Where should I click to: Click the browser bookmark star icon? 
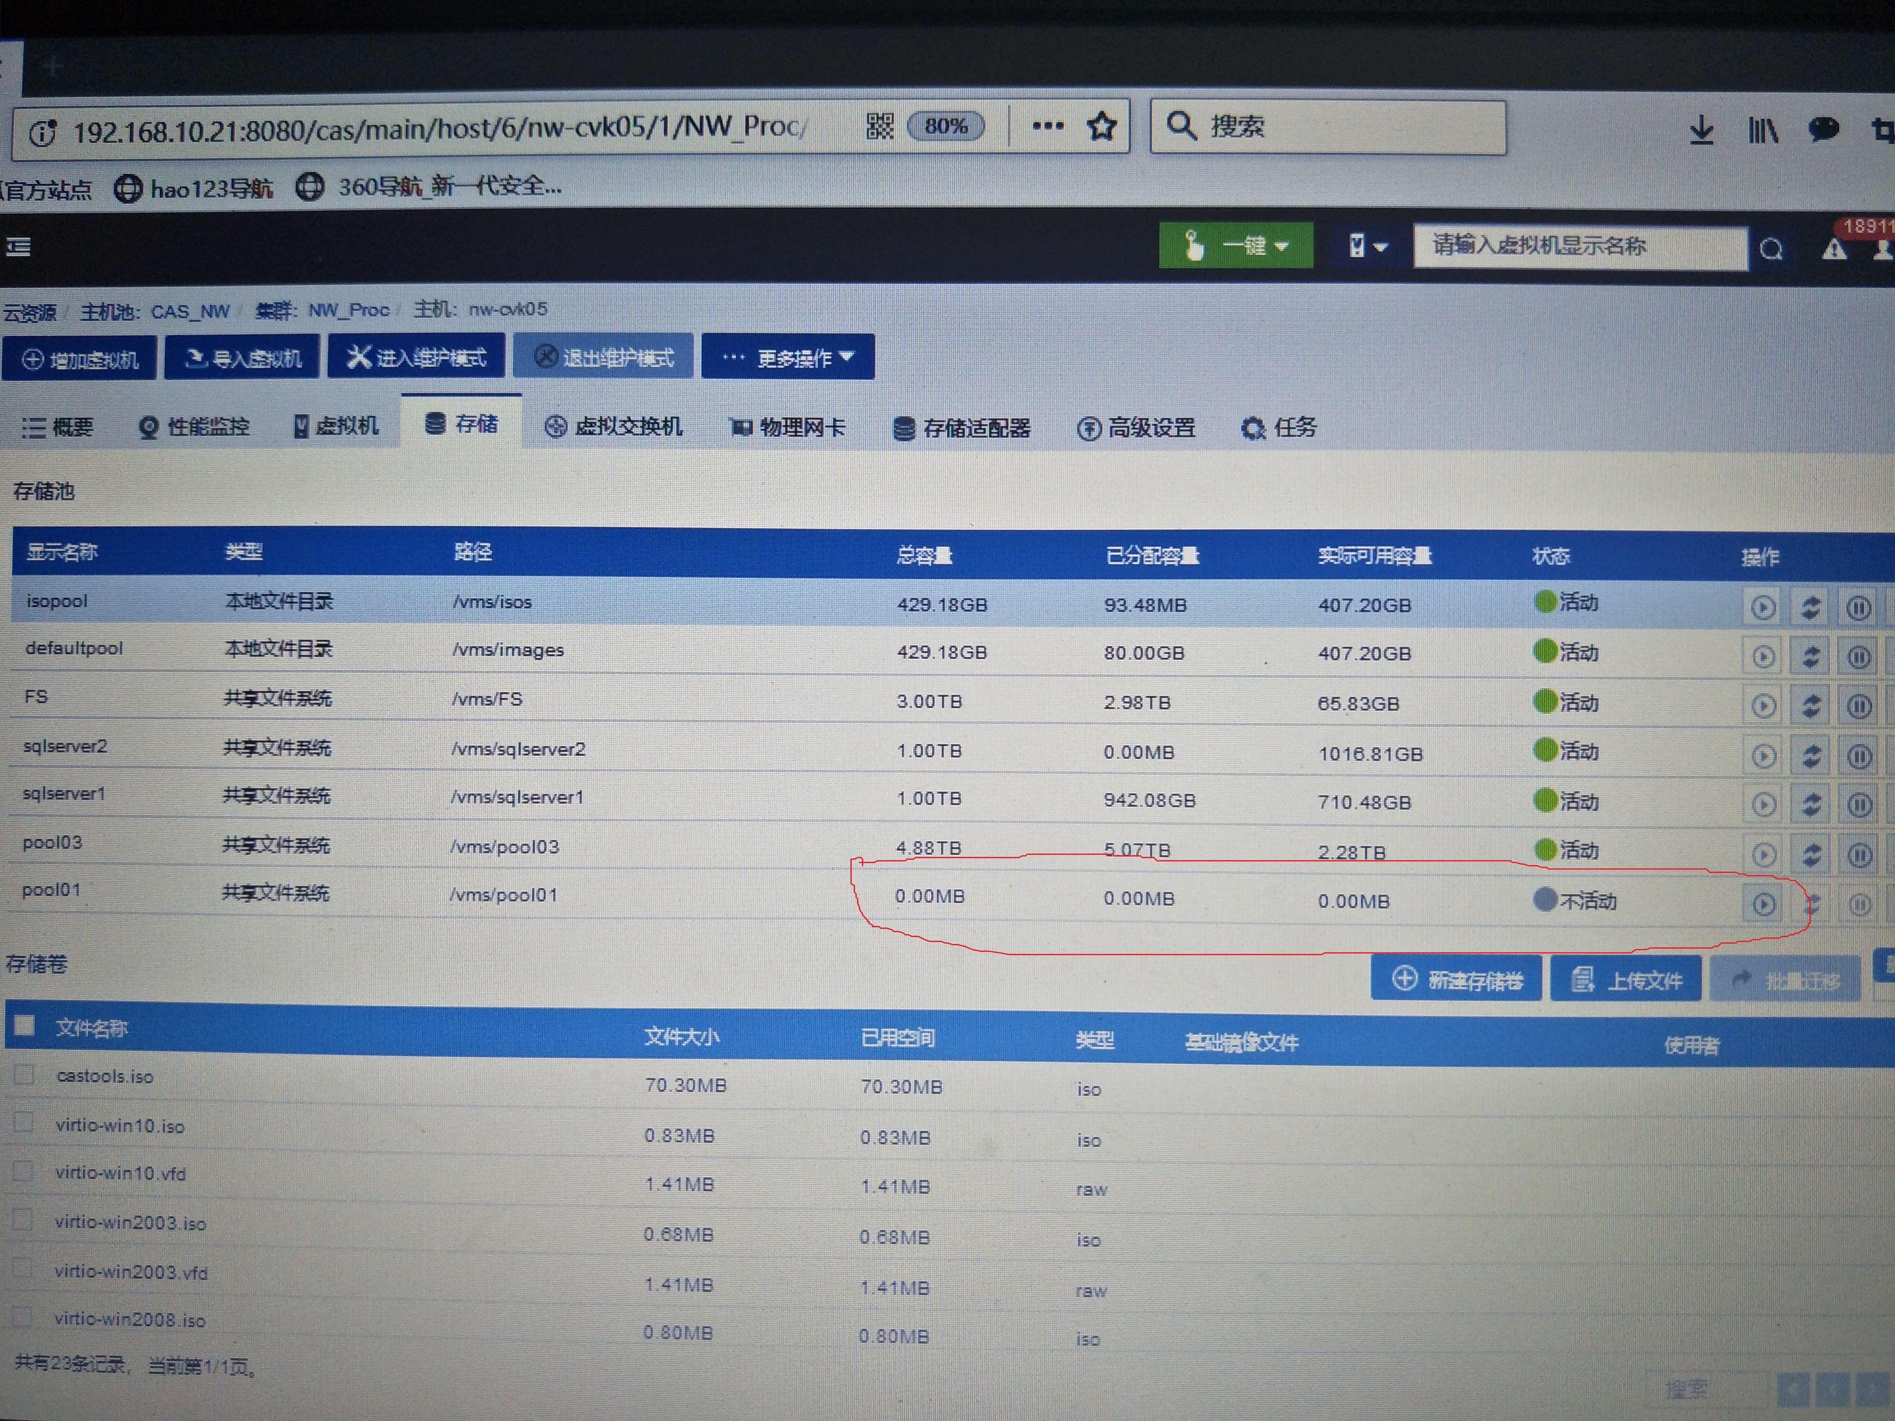[x=1102, y=127]
